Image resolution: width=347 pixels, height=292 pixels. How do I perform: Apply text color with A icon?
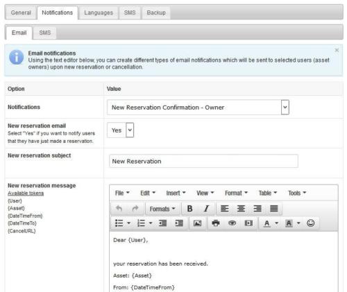pos(266,223)
